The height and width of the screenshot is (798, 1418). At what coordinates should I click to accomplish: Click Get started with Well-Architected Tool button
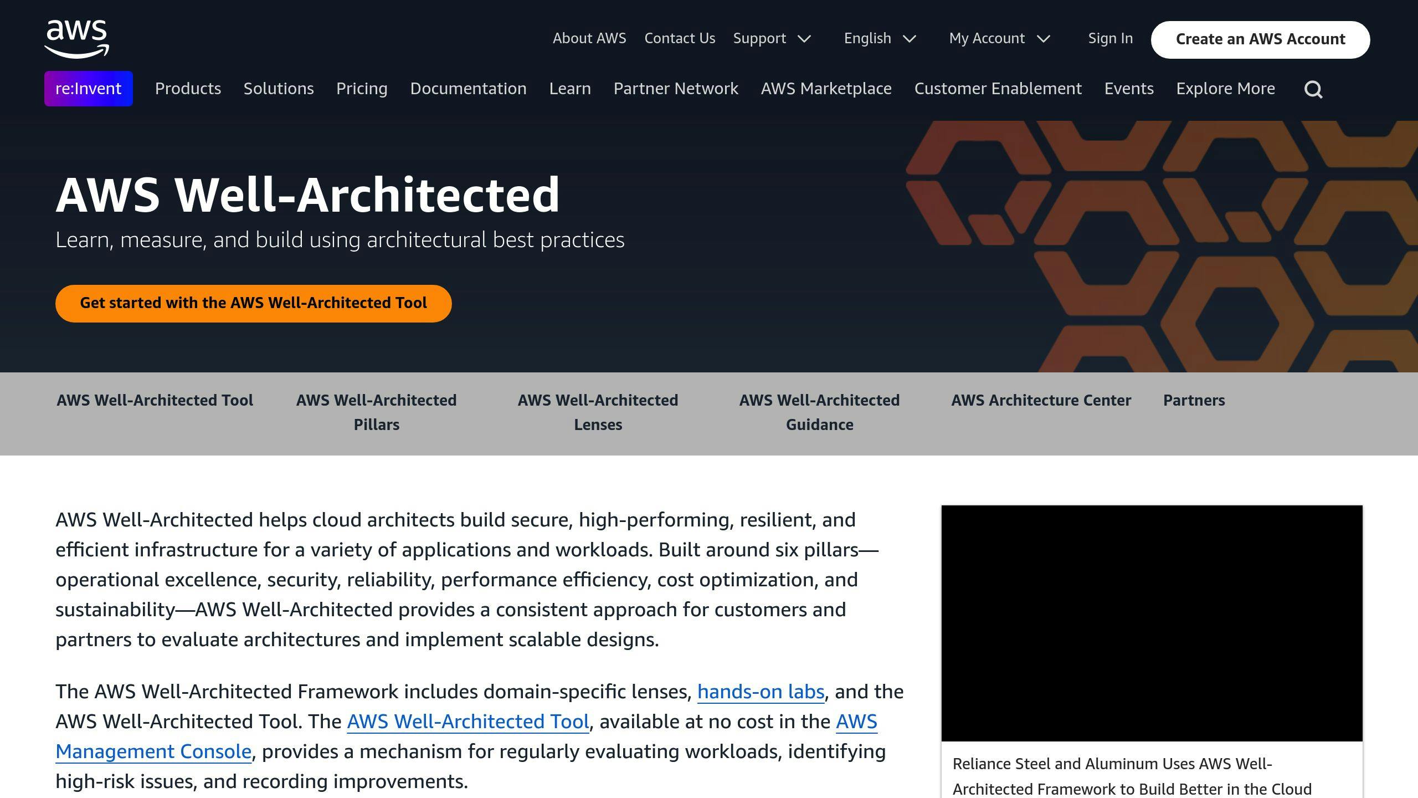[254, 303]
